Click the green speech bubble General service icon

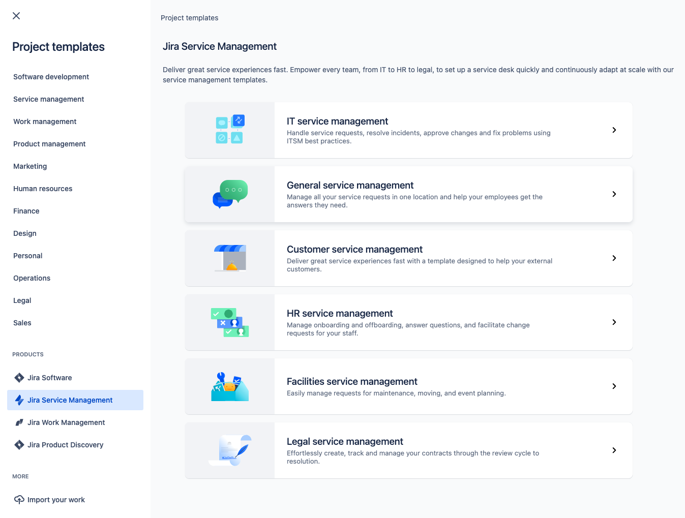tap(229, 194)
